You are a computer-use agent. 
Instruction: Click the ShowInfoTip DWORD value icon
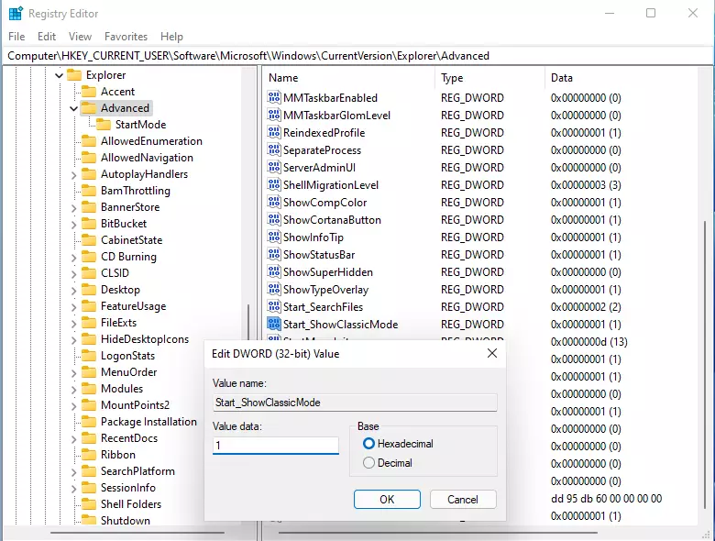coord(273,237)
